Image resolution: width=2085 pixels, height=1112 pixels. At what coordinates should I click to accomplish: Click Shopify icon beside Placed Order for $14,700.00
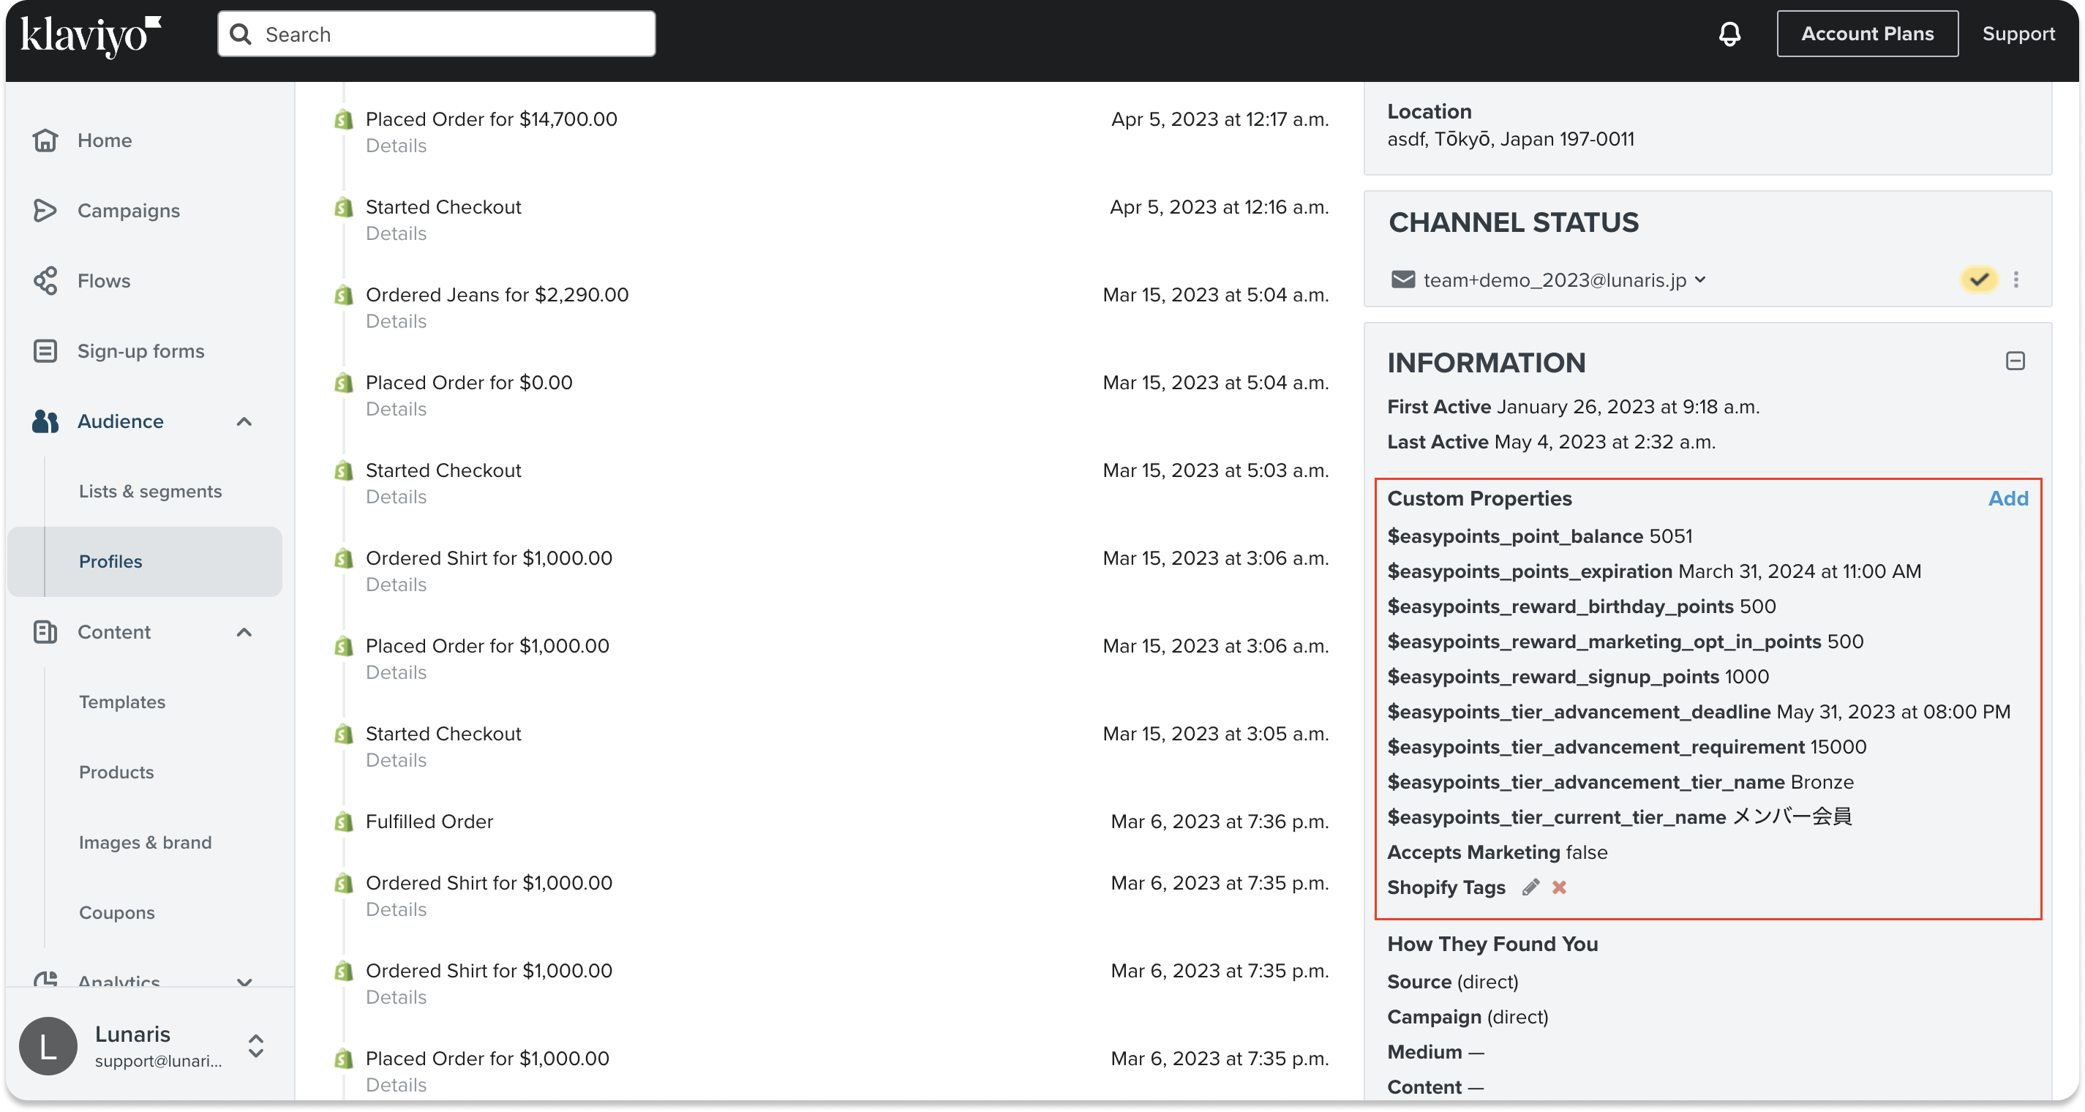[x=344, y=120]
